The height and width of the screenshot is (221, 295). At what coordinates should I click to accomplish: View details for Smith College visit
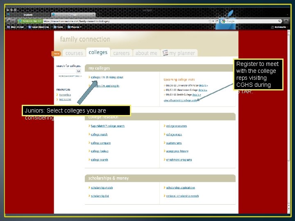point(197,95)
